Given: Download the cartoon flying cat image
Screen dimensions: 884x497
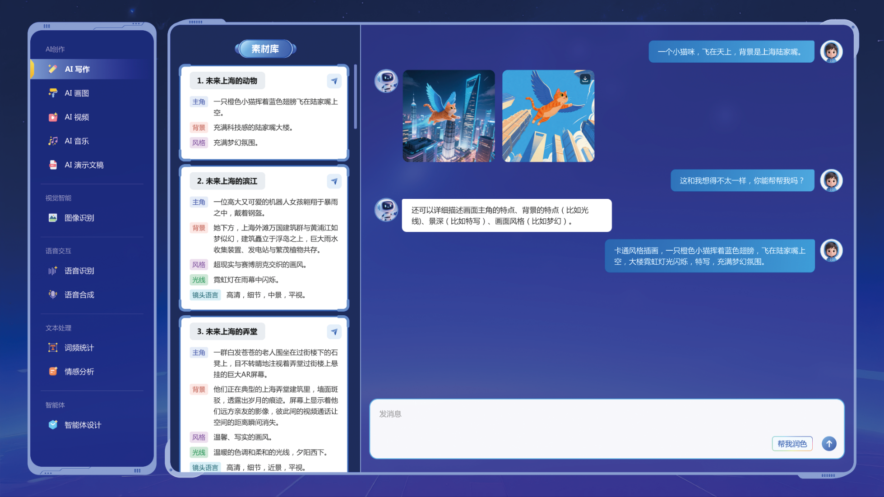Looking at the screenshot, I should 585,79.
